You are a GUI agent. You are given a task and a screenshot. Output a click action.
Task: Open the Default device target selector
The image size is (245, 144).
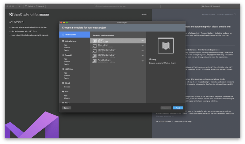[x=40, y=6]
